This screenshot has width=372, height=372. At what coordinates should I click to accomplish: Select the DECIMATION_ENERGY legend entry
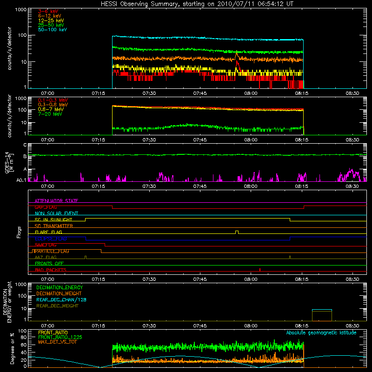pyautogui.click(x=60, y=287)
